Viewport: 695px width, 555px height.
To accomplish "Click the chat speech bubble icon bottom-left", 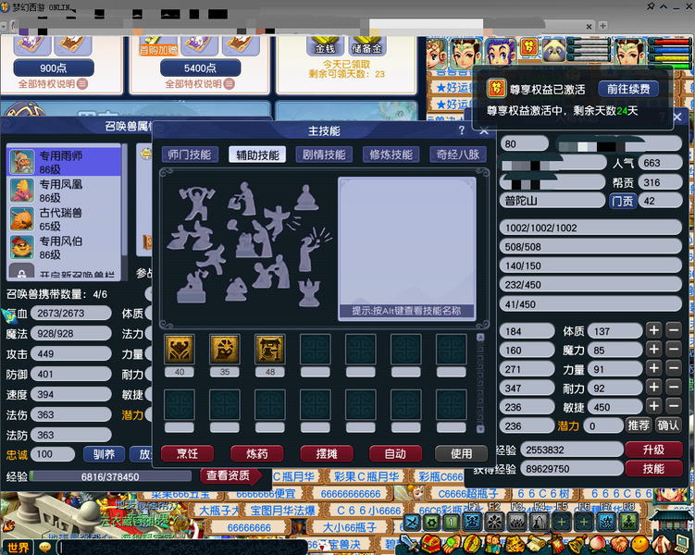I will 45,548.
